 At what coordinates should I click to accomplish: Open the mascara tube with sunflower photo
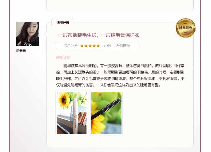click(x=72, y=113)
